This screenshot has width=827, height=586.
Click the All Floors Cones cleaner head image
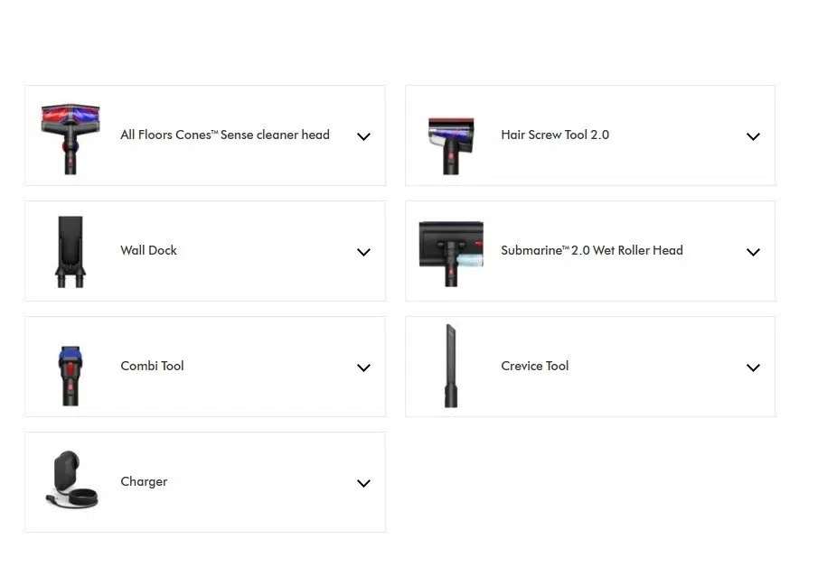[70, 138]
